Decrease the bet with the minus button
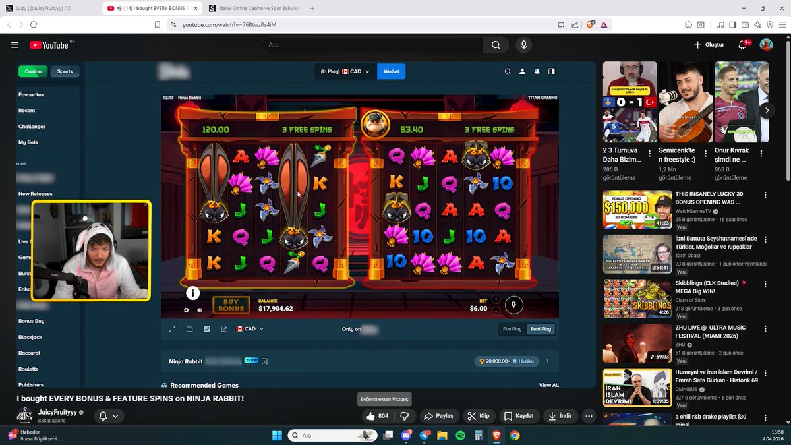This screenshot has width=791, height=445. pos(496,311)
